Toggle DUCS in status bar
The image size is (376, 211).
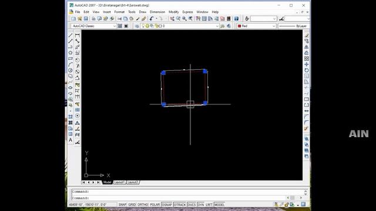click(192, 205)
